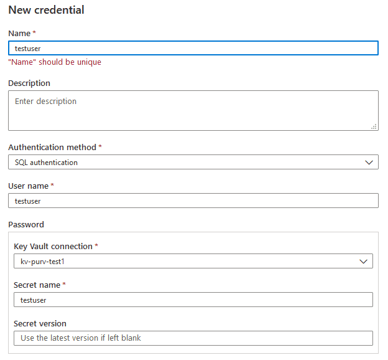Viewport: 388px width, 360px height.
Task: Click the Description label
Action: click(x=29, y=83)
